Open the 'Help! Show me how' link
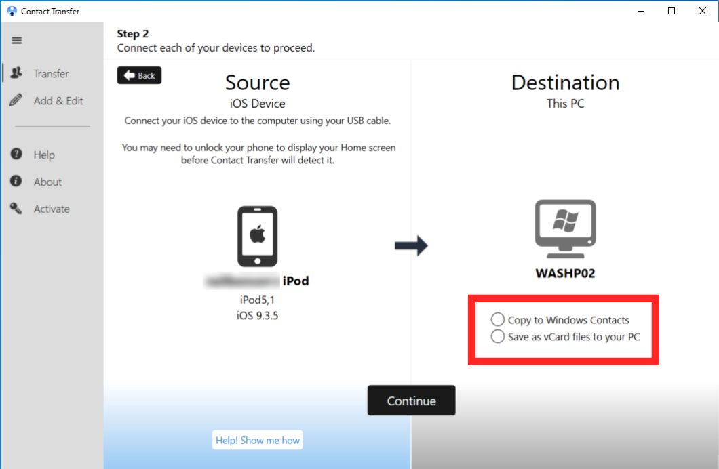 (257, 440)
